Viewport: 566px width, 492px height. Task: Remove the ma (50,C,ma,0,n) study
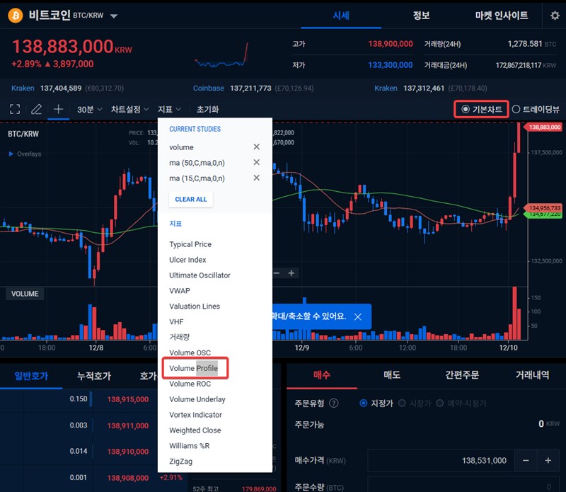(256, 163)
